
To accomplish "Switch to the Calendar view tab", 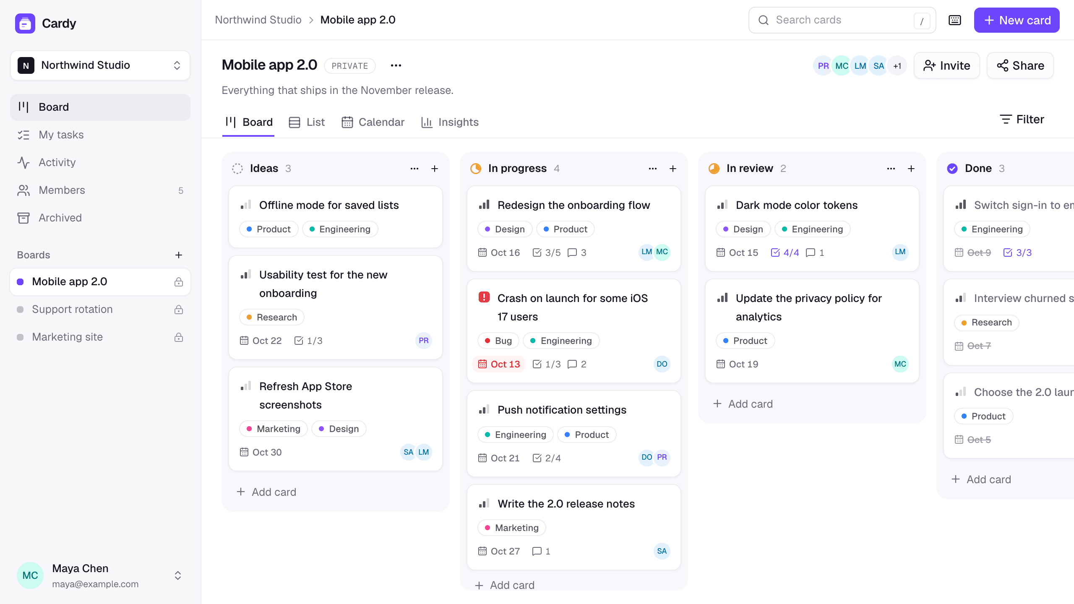I will click(373, 122).
